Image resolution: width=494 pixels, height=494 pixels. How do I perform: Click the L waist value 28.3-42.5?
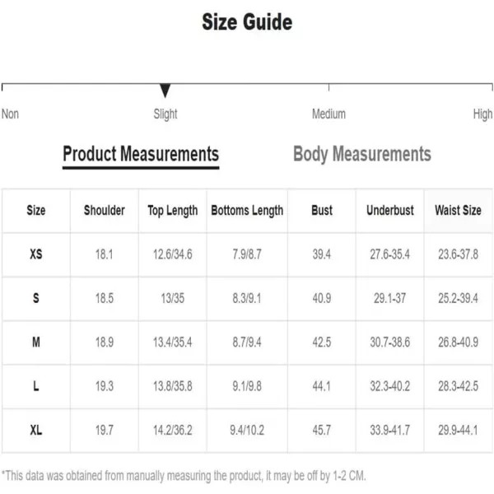tap(458, 386)
